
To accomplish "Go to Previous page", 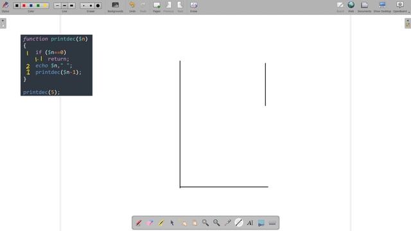I will point(168,7).
